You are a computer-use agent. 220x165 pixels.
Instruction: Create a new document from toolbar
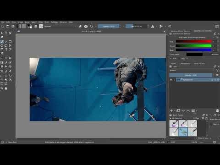pyautogui.click(x=3, y=26)
